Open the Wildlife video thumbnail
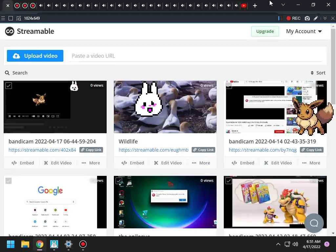336x252 pixels. 165,107
